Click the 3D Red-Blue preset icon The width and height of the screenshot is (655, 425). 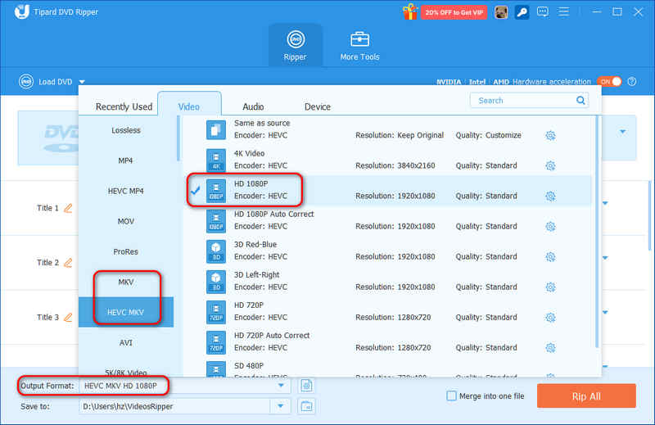click(216, 251)
